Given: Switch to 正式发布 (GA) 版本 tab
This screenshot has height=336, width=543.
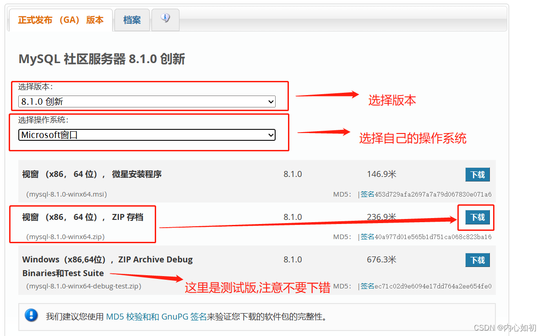Looking at the screenshot, I should 61,20.
